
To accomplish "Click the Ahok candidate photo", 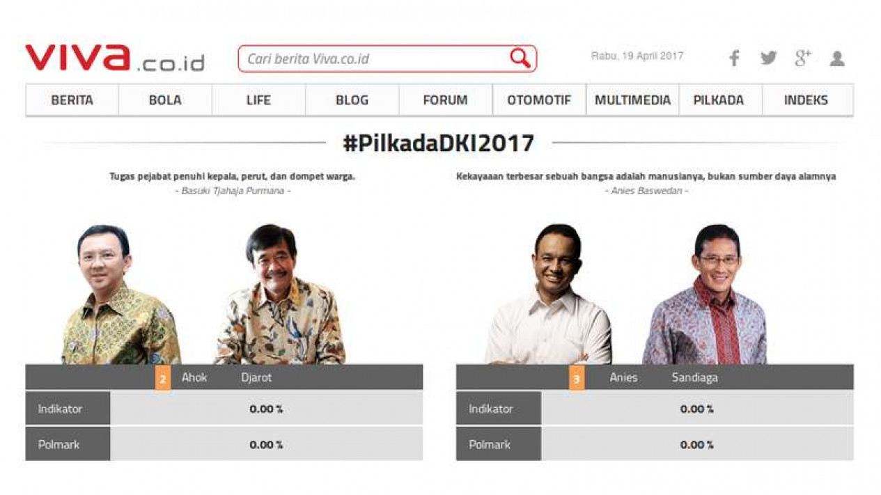I will [119, 294].
